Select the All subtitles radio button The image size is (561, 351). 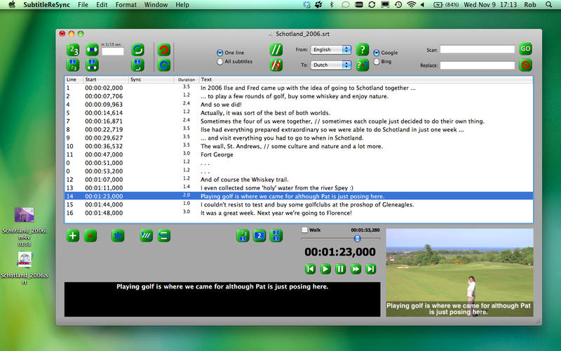point(220,62)
